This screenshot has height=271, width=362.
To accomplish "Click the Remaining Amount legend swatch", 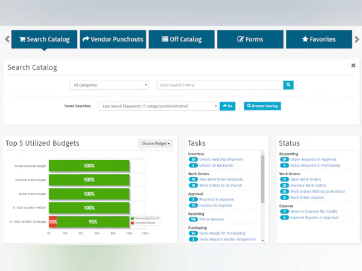I will point(132,219).
